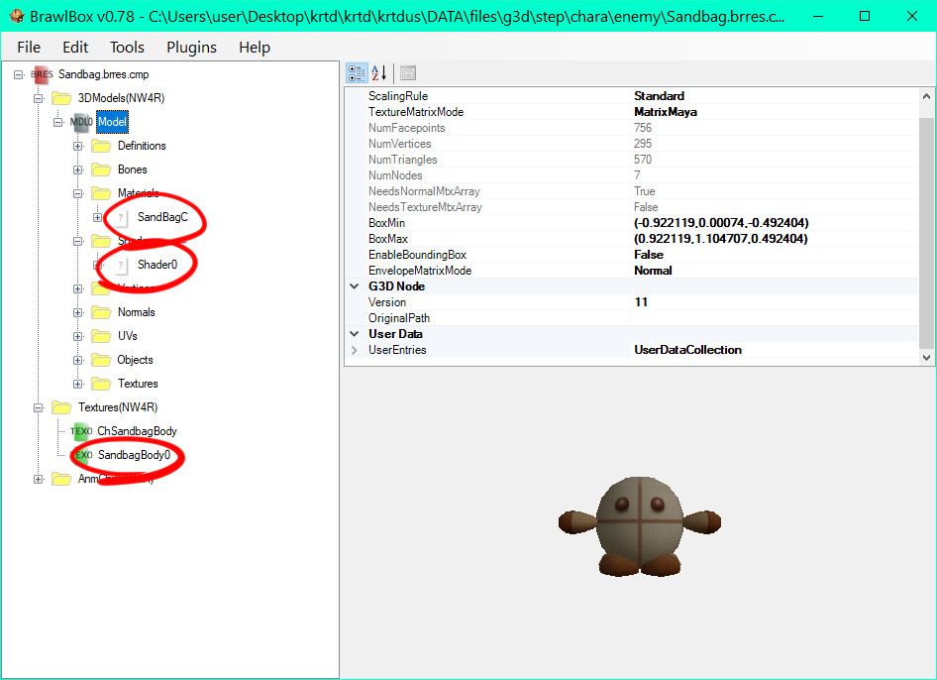Expand the UserEntries property row
Image resolution: width=937 pixels, height=680 pixels.
(x=355, y=350)
